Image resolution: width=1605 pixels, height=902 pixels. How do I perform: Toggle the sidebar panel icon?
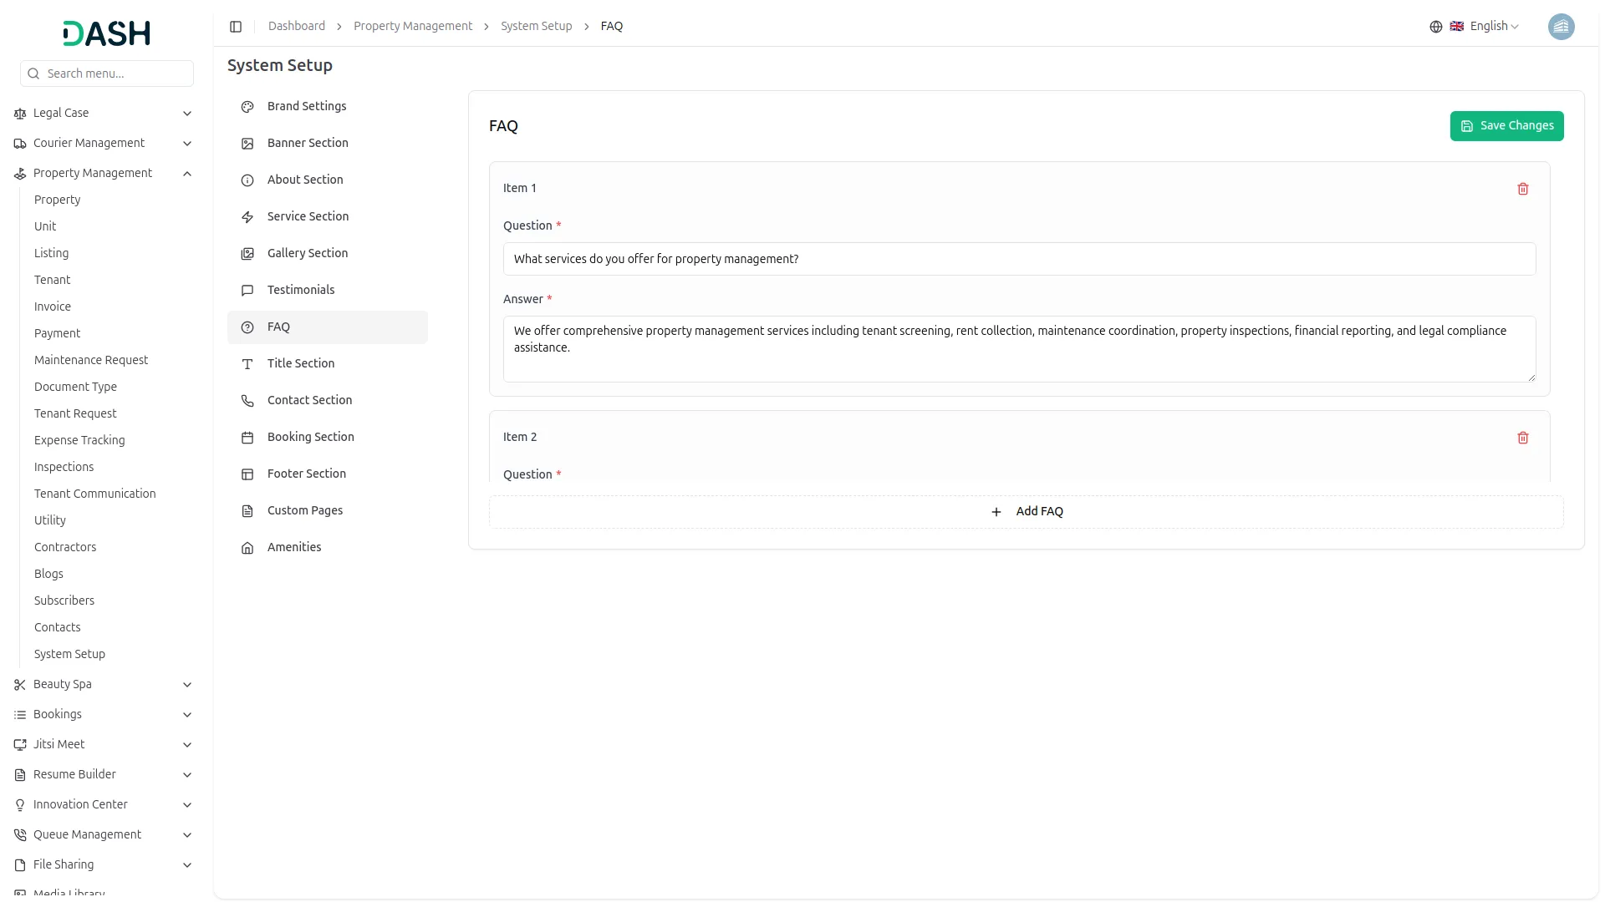click(236, 27)
